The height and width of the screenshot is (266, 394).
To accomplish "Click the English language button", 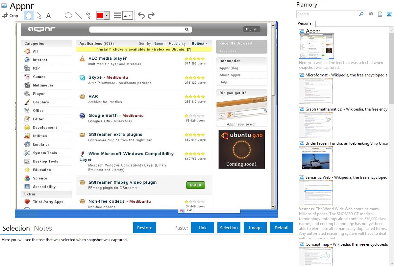I will click(252, 29).
